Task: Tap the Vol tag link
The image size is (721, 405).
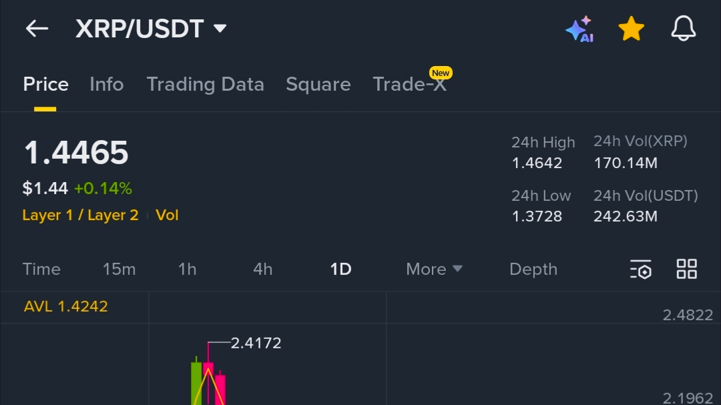Action: [x=167, y=215]
